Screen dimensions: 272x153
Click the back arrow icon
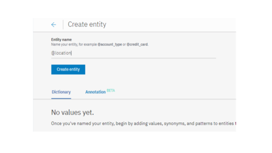coord(53,25)
